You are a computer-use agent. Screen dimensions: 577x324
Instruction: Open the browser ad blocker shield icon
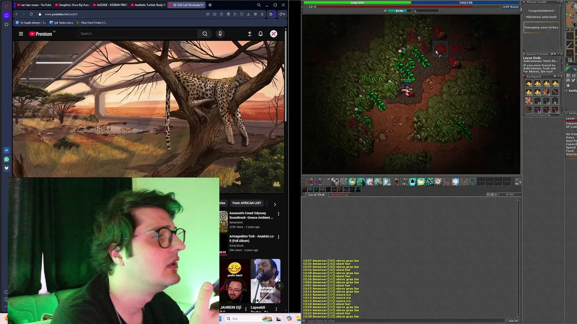[221, 14]
